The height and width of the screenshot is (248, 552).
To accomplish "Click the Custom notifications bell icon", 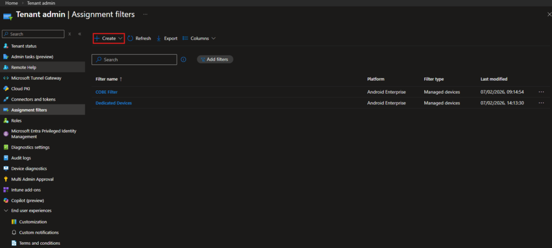I will tap(15, 232).
